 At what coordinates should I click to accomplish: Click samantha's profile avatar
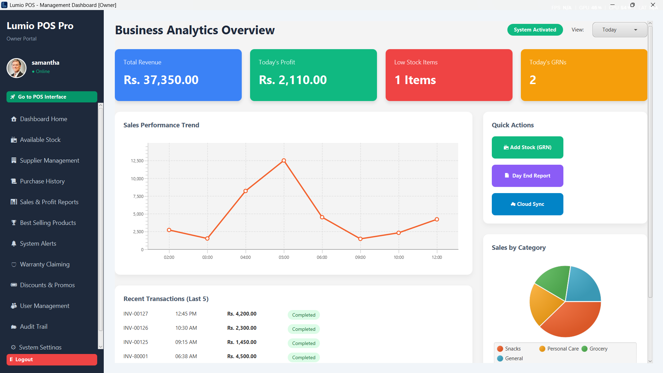pyautogui.click(x=16, y=68)
